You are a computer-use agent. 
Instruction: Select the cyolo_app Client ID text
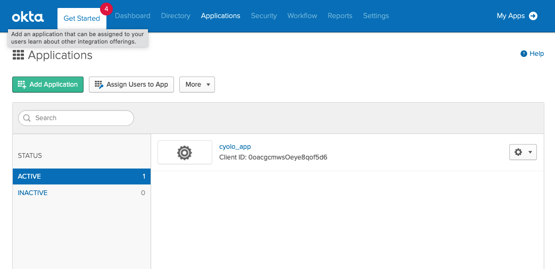pyautogui.click(x=274, y=157)
